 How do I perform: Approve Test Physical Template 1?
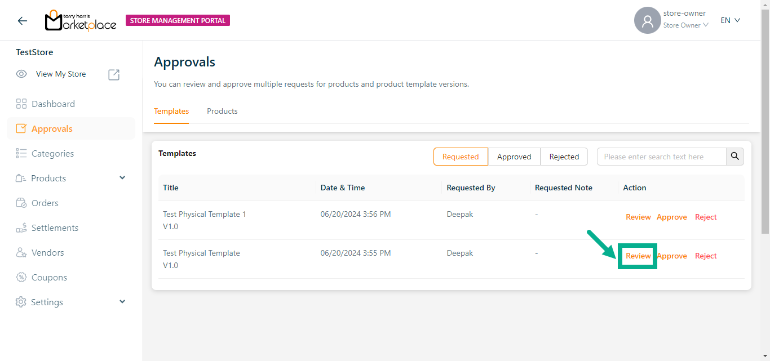click(671, 217)
